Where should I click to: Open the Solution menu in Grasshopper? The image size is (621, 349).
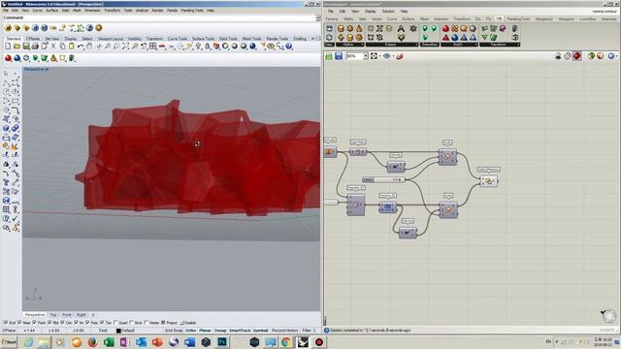click(388, 11)
